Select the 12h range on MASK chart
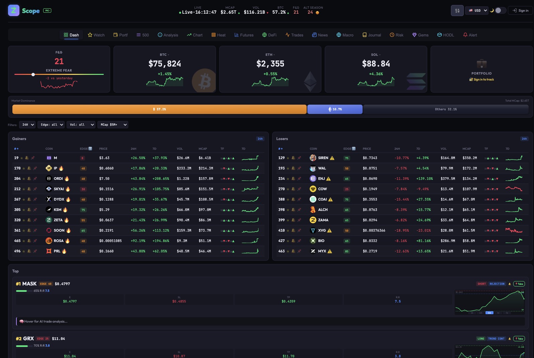534x358 pixels. point(481,313)
